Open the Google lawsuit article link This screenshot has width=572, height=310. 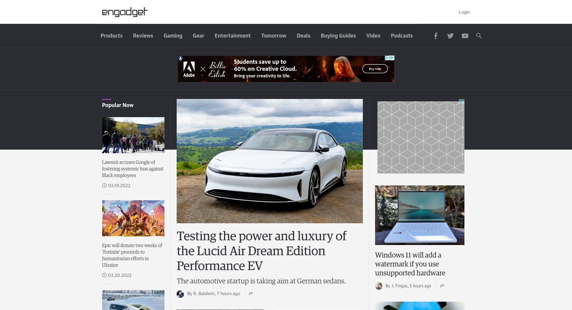click(x=133, y=169)
